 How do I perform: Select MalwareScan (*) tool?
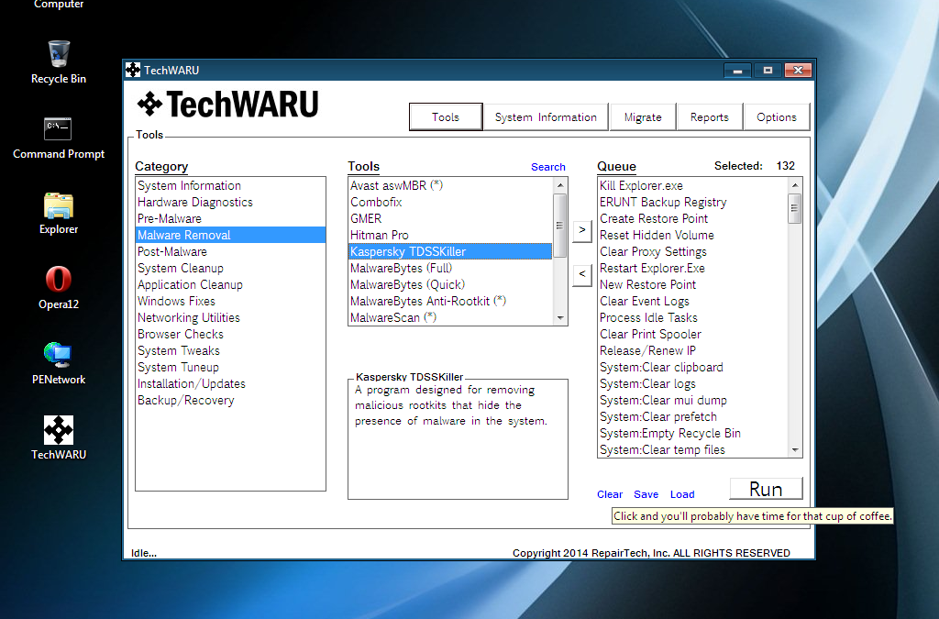pyautogui.click(x=450, y=317)
